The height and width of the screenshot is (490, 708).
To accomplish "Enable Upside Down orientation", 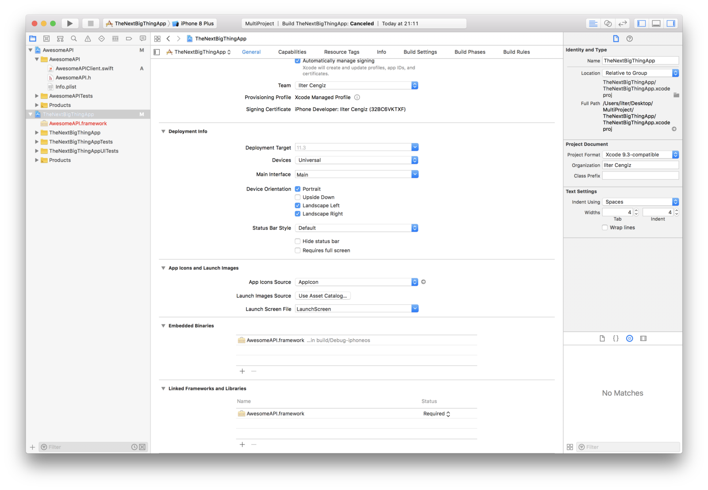I will click(x=298, y=197).
